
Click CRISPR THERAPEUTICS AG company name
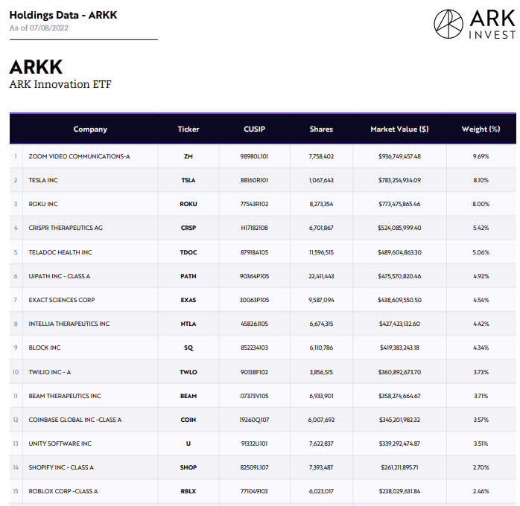(66, 228)
